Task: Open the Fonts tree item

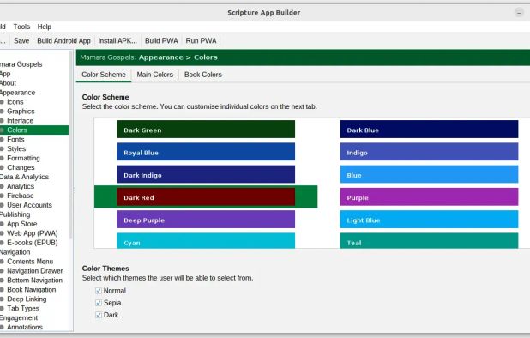Action: coord(15,139)
